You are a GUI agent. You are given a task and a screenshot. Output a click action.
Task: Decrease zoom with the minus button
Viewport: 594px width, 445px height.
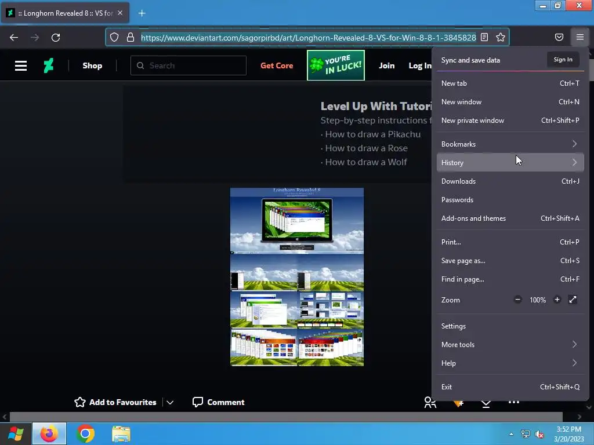point(517,300)
